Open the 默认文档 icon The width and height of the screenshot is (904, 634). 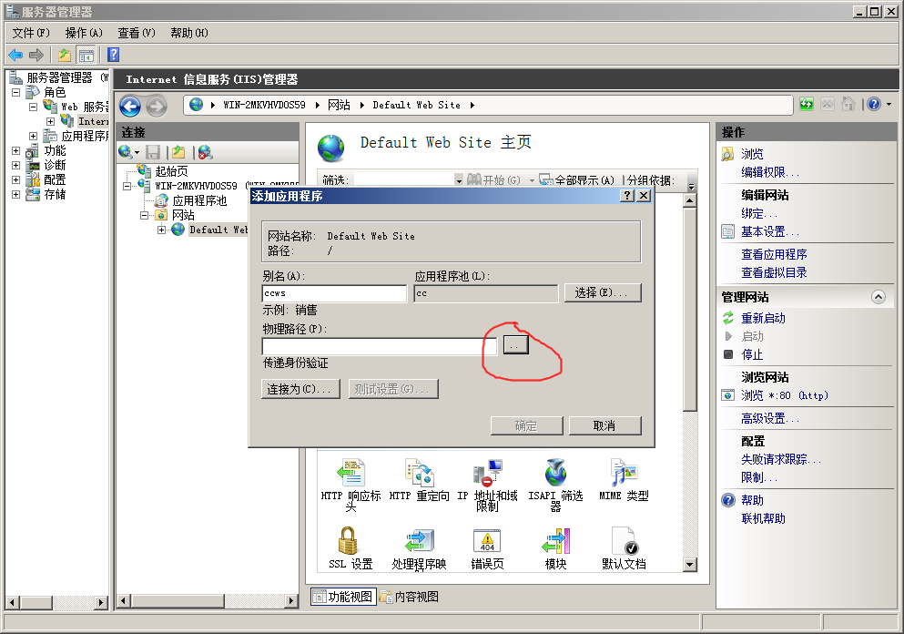pos(624,543)
